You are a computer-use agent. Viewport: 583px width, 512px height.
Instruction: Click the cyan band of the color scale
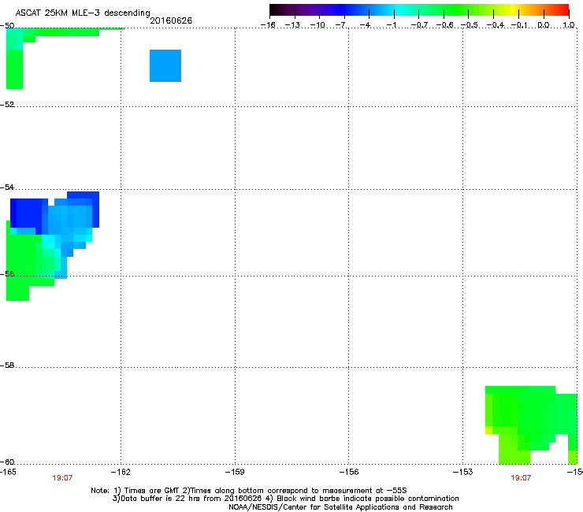click(x=399, y=10)
